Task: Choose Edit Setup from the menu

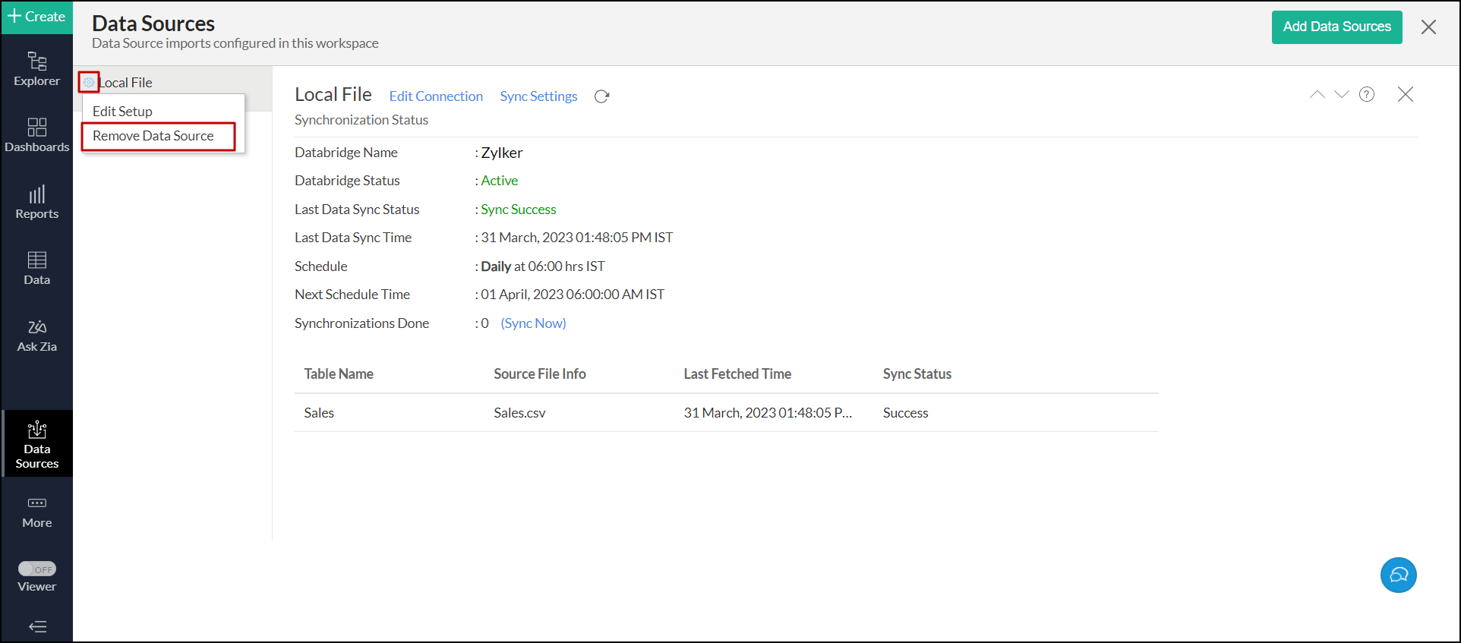Action: (x=122, y=111)
